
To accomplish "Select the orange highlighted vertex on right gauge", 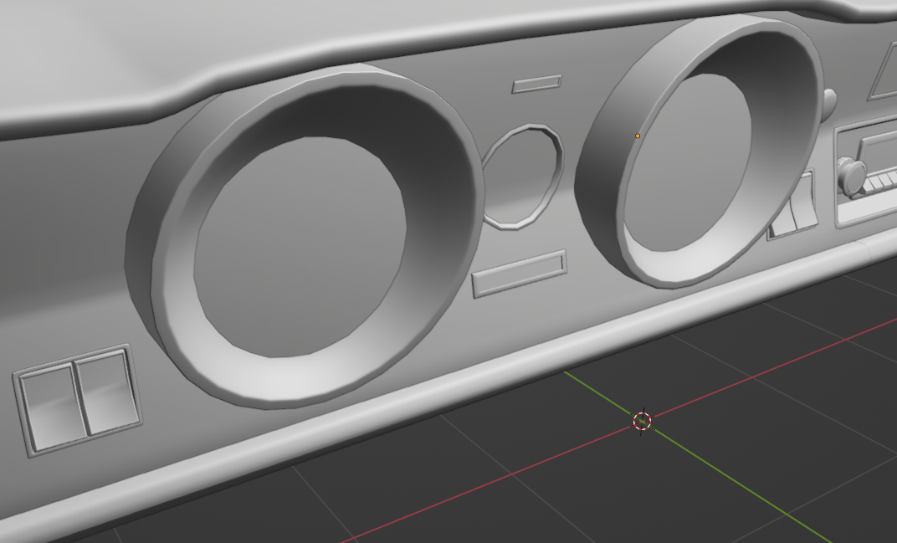I will pos(638,136).
